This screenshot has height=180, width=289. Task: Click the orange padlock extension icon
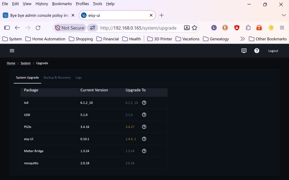tap(259, 28)
